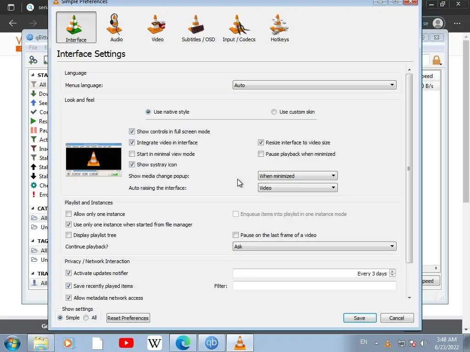Viewport: 470px width, 352px height.
Task: Click the Action Center flag tray icon
Action: click(x=413, y=343)
